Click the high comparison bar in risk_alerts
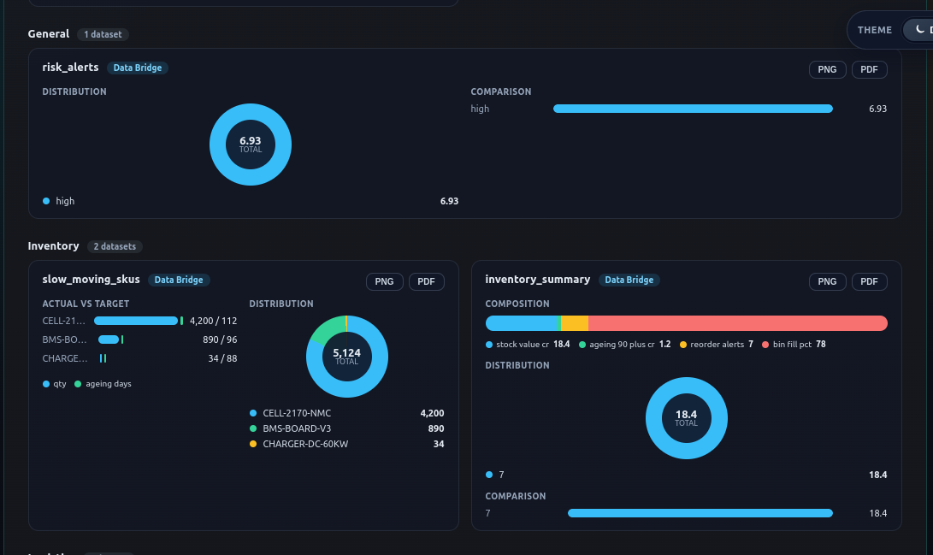933x555 pixels. (693, 109)
